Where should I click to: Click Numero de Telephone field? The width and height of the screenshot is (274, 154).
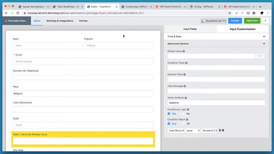(83, 77)
